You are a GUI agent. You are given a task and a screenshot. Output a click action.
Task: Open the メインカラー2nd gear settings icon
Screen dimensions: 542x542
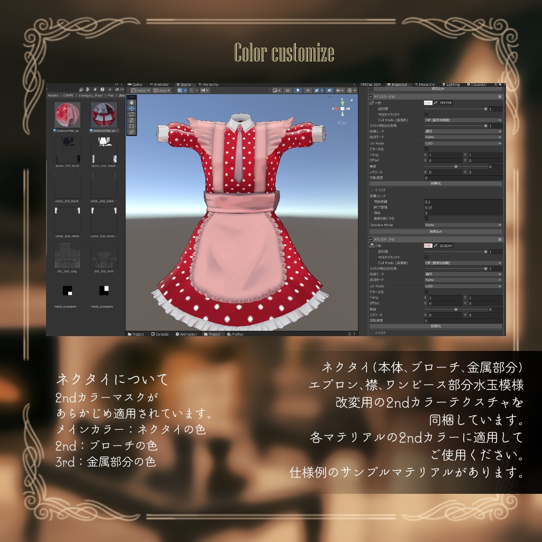(500, 96)
